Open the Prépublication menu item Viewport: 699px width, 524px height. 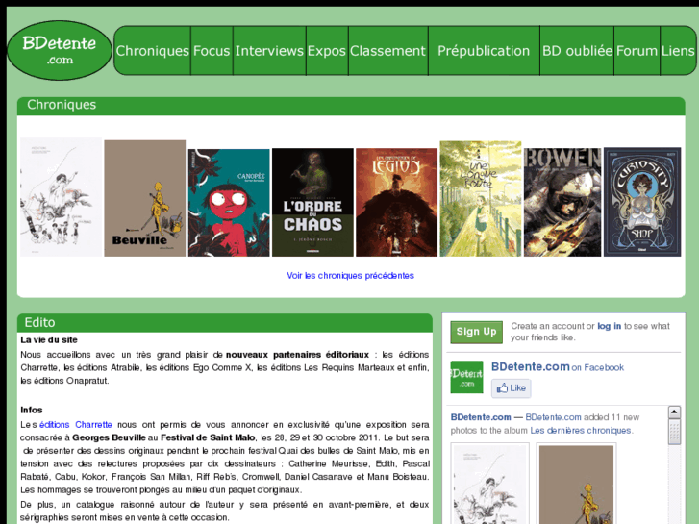coord(484,51)
